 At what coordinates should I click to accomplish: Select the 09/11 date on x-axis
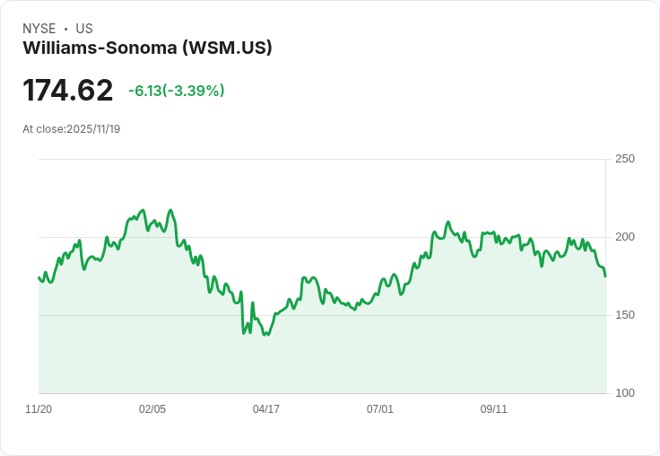coord(494,409)
